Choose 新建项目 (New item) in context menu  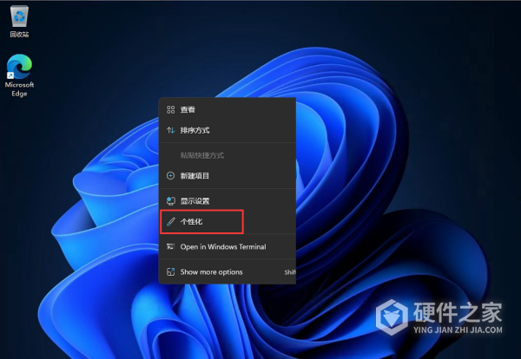[x=228, y=176]
